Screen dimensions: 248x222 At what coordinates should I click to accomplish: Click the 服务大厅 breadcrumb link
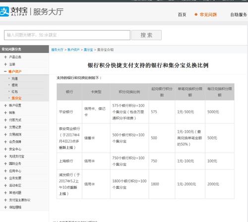58,50
